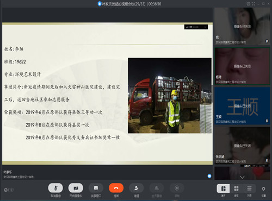
Task: Click the record meeting icon
Action: pos(177,188)
